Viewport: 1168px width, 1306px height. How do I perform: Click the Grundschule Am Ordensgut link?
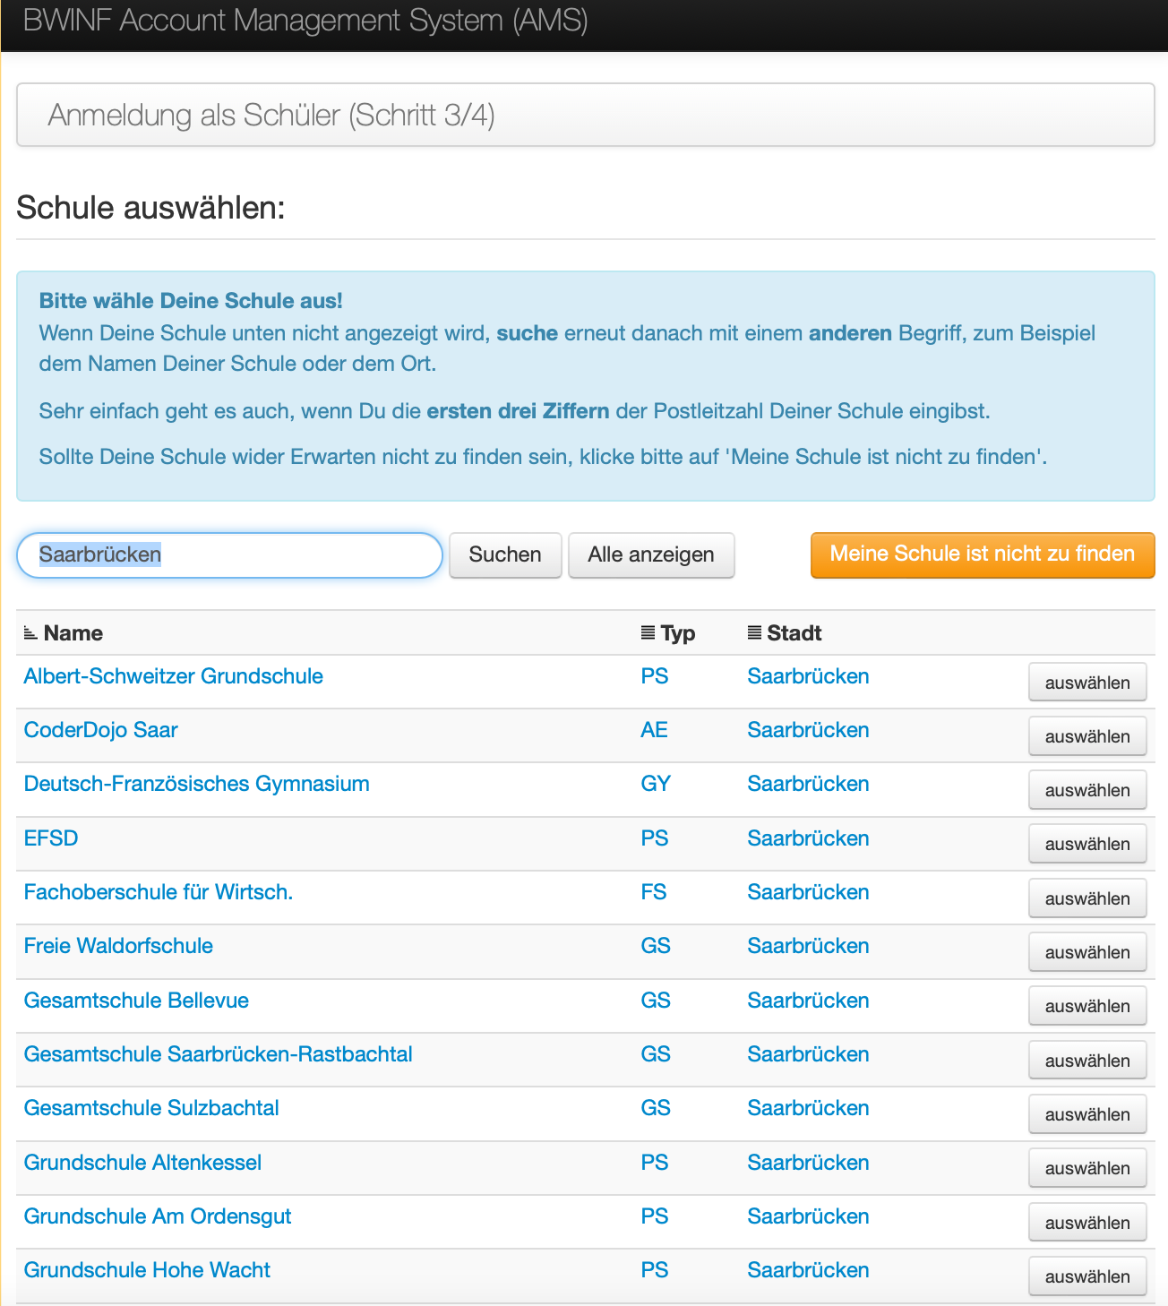(158, 1216)
